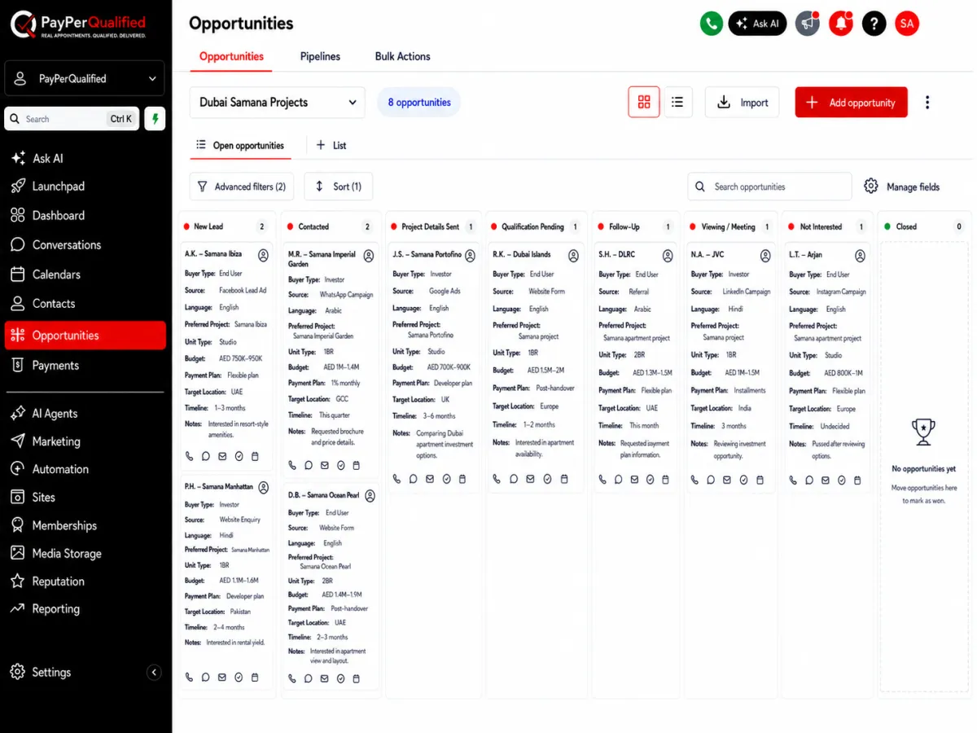Screen dimensions: 977x733
Task: Click the Ask AI header button
Action: click(757, 24)
